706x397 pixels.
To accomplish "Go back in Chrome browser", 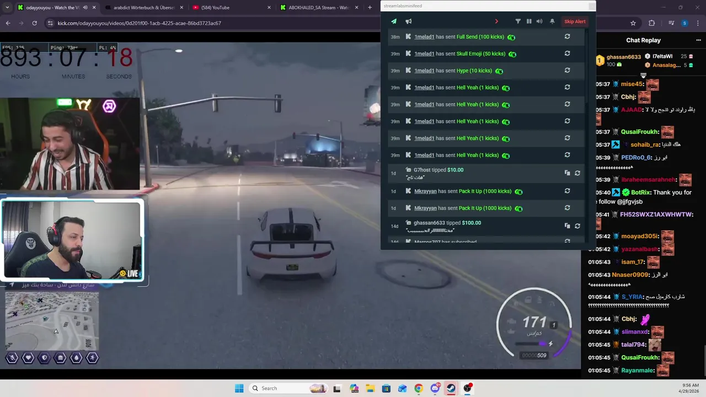I will click(x=8, y=23).
